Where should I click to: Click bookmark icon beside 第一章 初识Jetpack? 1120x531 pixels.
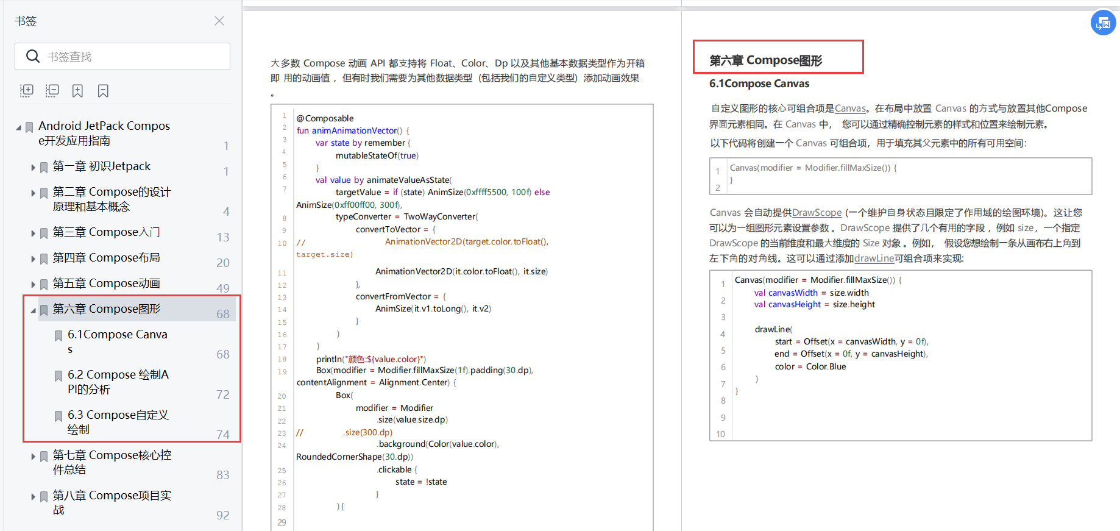point(44,167)
